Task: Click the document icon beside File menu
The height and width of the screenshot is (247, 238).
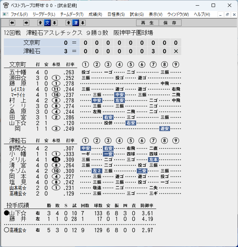Action: pyautogui.click(x=6, y=14)
